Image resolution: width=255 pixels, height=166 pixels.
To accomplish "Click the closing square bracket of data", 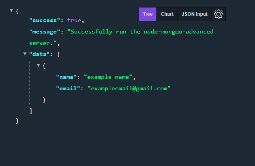I will 31,111.
